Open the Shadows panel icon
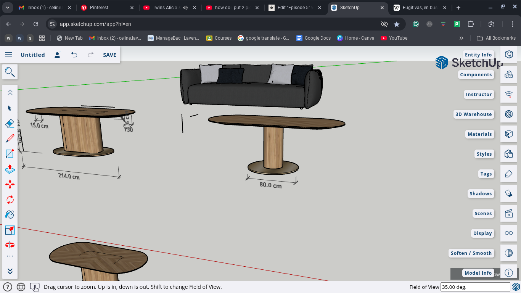 508,193
